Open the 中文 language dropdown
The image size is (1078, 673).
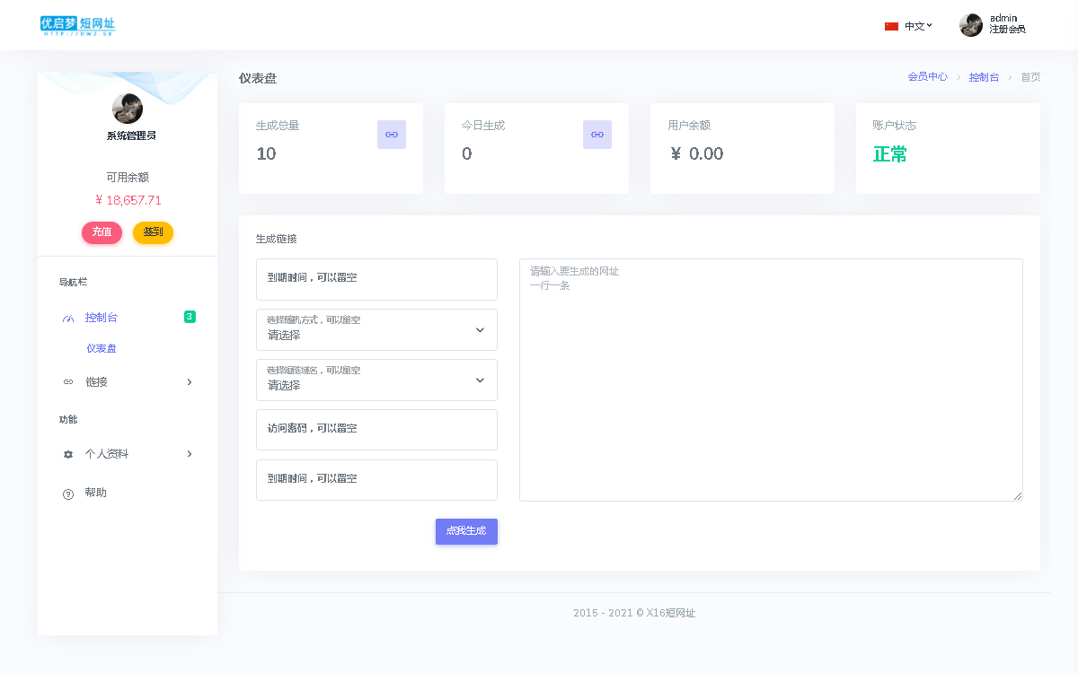pyautogui.click(x=918, y=26)
